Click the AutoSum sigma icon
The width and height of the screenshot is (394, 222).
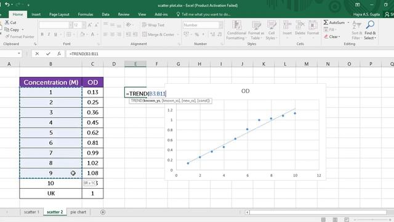click(326, 22)
